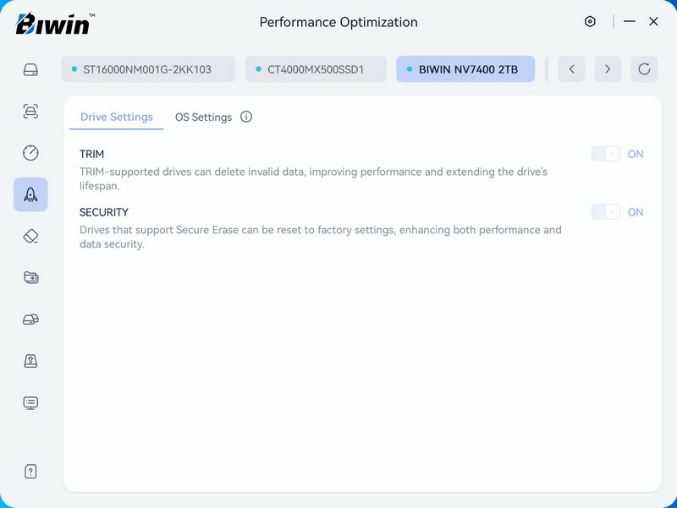Open the drive information sidebar icon
This screenshot has width=677, height=508.
pos(30,69)
